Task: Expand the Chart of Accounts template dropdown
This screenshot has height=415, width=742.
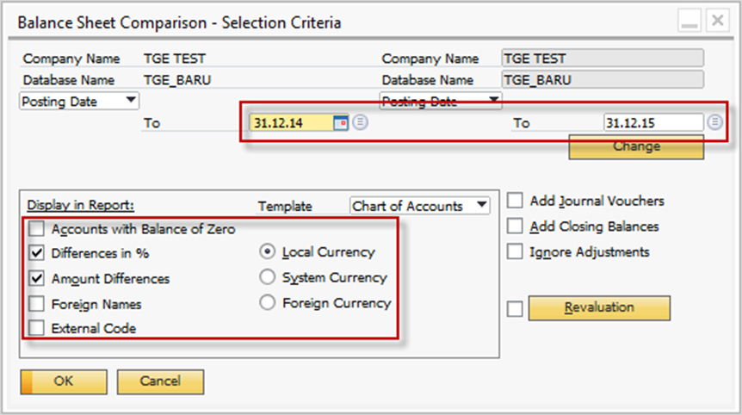Action: (420, 206)
